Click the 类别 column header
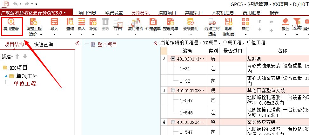Viewport: 309px width, 135px height. 213,51
